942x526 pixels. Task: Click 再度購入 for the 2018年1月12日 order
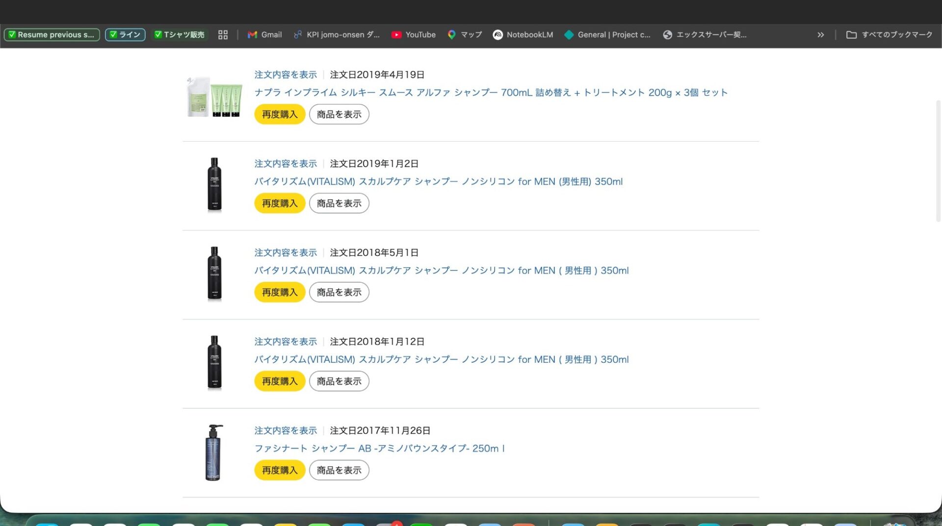280,381
